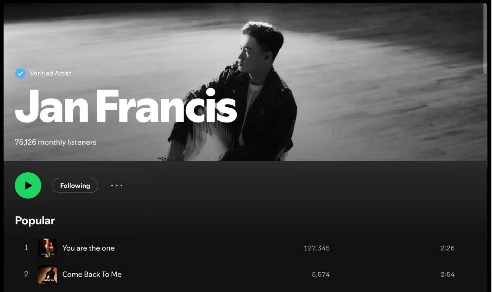The height and width of the screenshot is (292, 492).
Task: Click track number 1 in Popular list
Action: coord(26,248)
